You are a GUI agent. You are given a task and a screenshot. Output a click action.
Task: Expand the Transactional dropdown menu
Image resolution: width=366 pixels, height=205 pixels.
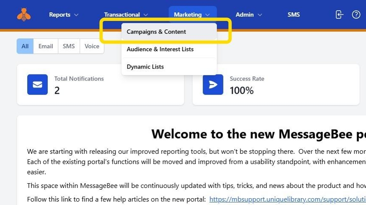tap(126, 14)
